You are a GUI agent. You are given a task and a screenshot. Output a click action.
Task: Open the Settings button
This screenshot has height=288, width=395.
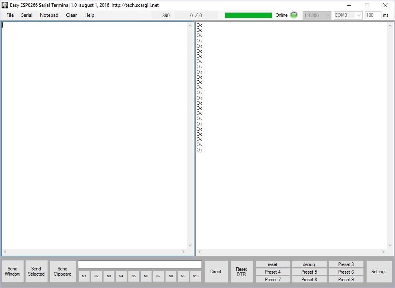point(379,272)
